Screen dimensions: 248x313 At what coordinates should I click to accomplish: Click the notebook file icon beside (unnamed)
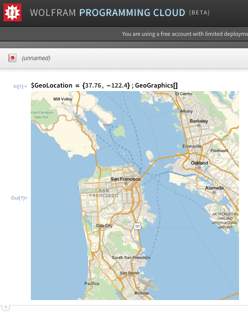12,58
